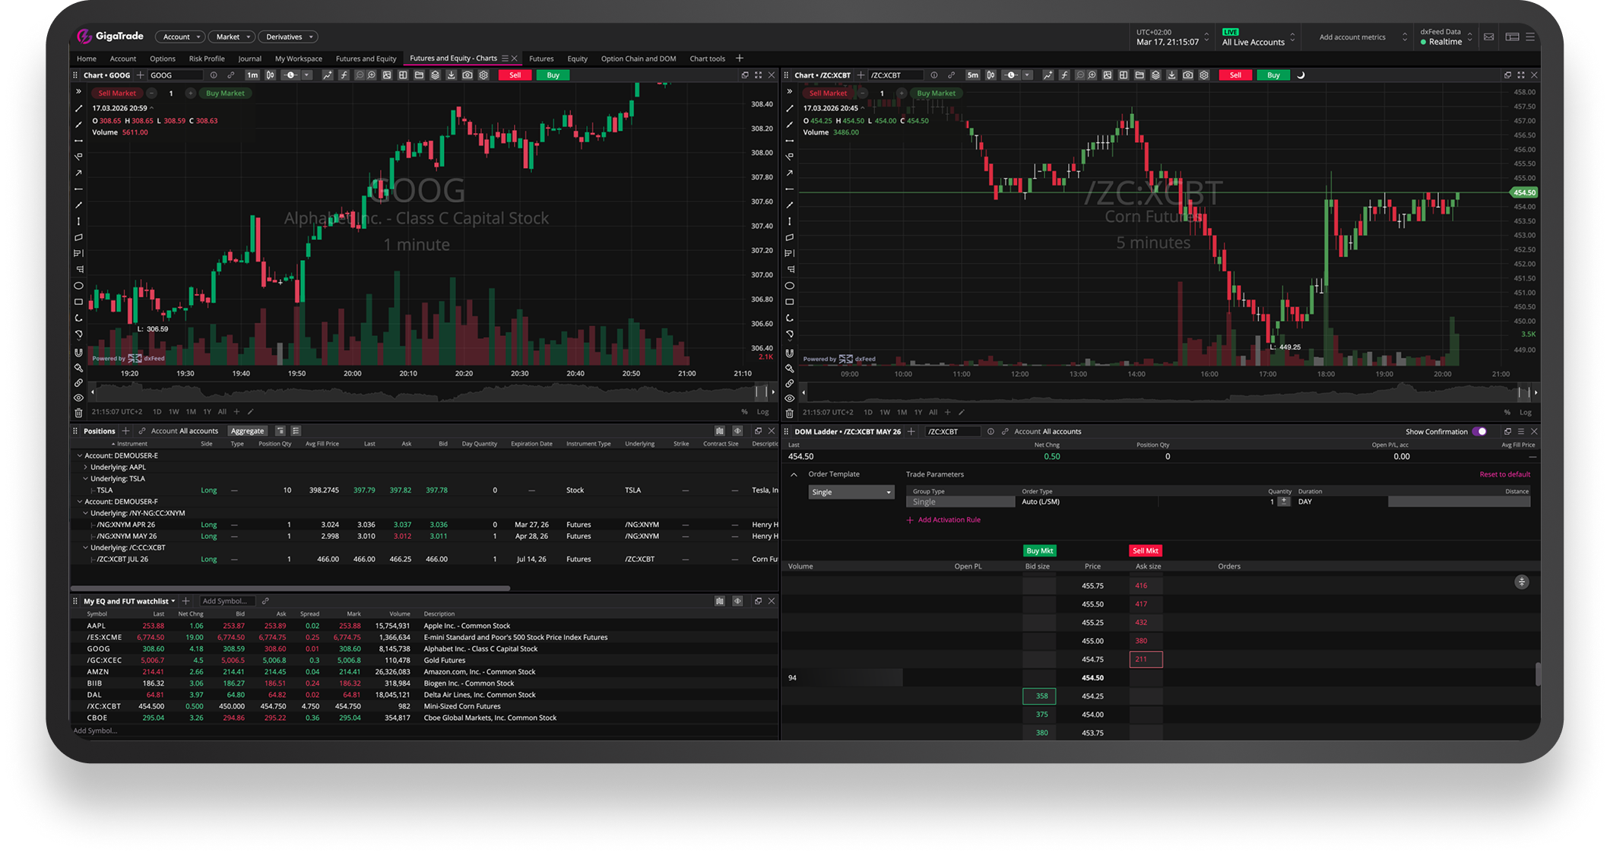
Task: Open the hamburger main menu in top bar
Action: (x=1530, y=36)
